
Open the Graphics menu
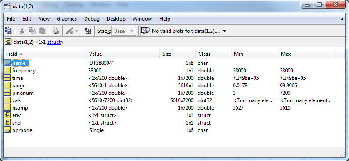pyautogui.click(x=67, y=19)
